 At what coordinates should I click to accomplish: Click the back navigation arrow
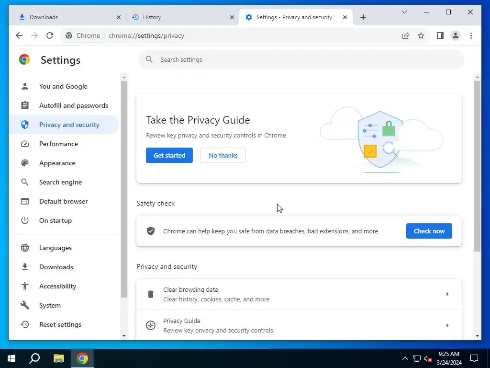pos(19,35)
